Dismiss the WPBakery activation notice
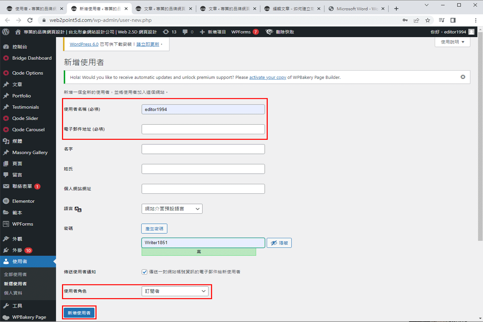This screenshot has width=483, height=322. (x=463, y=77)
